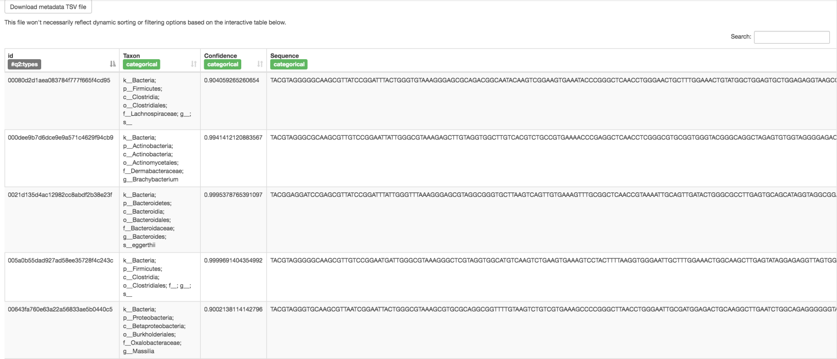
Task: Click the categorical badge under Sequence
Action: pyautogui.click(x=289, y=64)
